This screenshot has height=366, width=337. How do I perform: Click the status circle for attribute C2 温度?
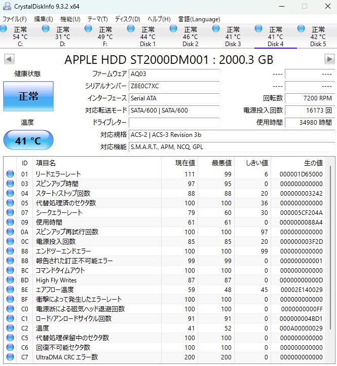(x=10, y=328)
